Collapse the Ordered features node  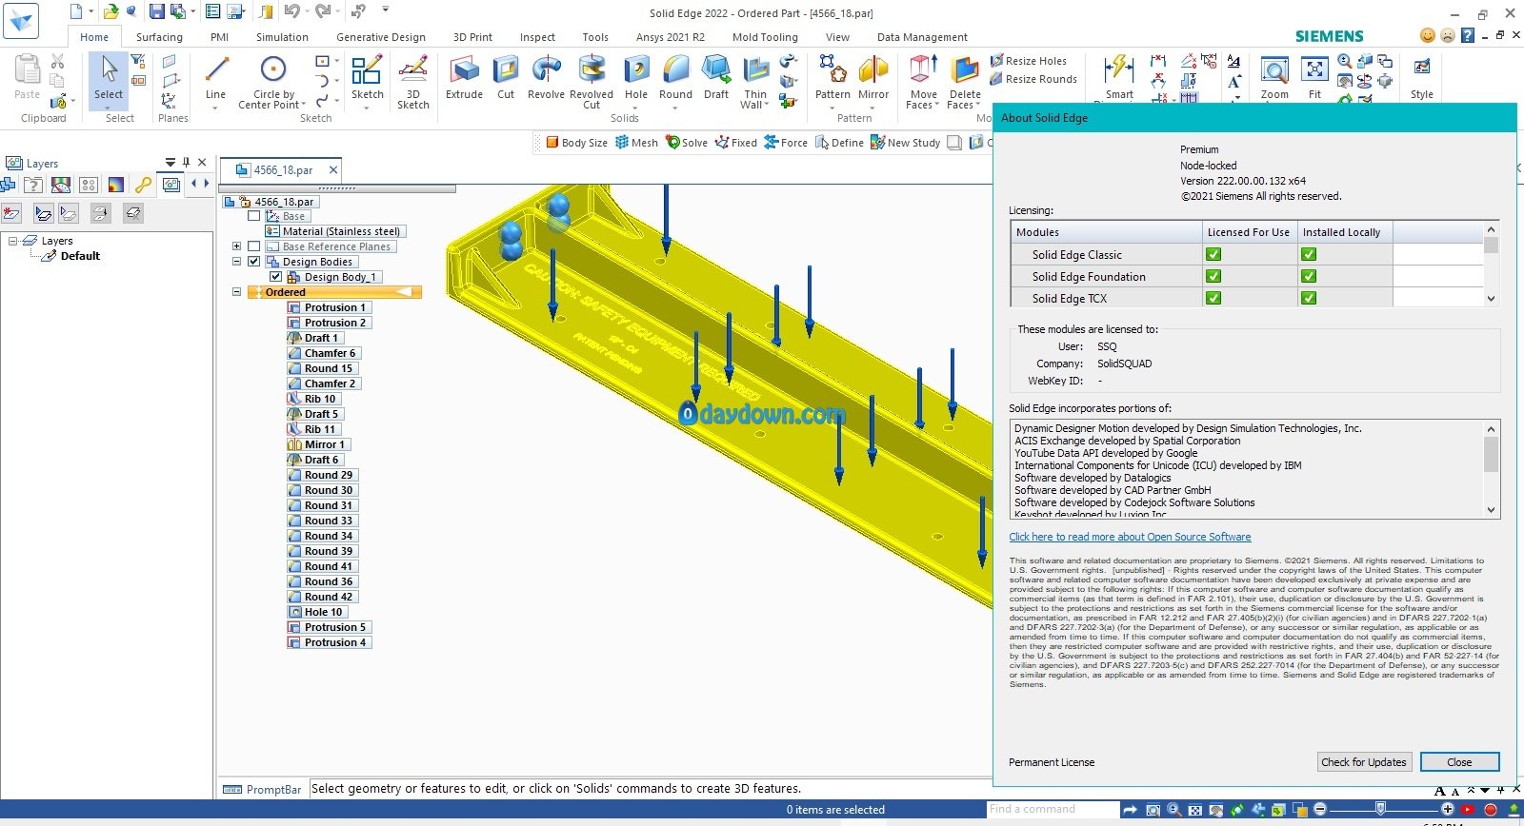[236, 292]
